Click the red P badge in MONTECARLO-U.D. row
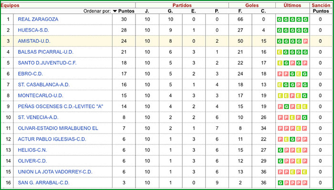334x190 pixels. coord(292,95)
